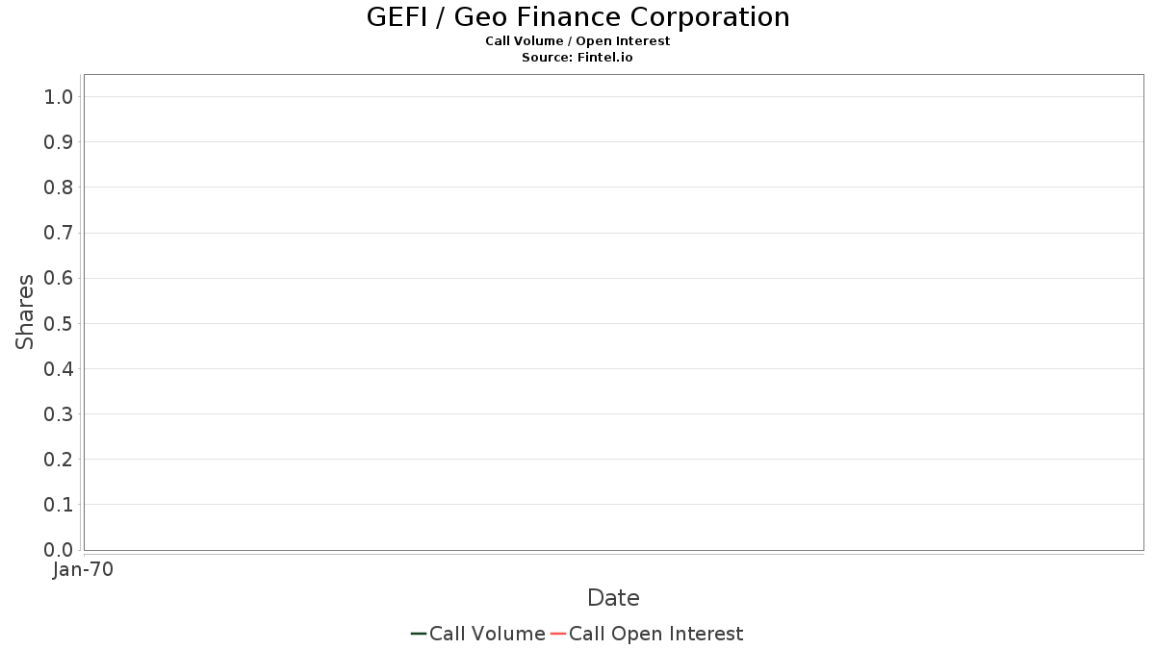Click the 0.0 y-axis tick label
Viewport: 1155px width, 649px height.
59,550
